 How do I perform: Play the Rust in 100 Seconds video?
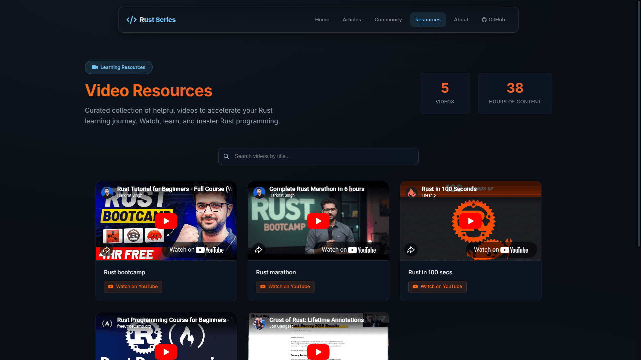point(470,221)
